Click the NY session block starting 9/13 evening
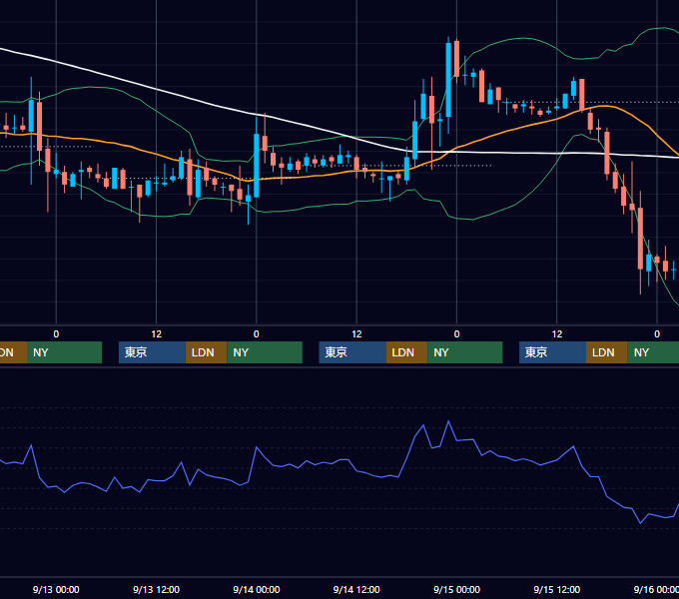The width and height of the screenshot is (679, 599). click(x=265, y=352)
